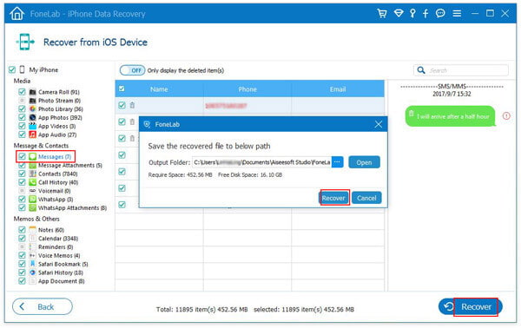Click the diamond icon in the title bar

[399, 13]
